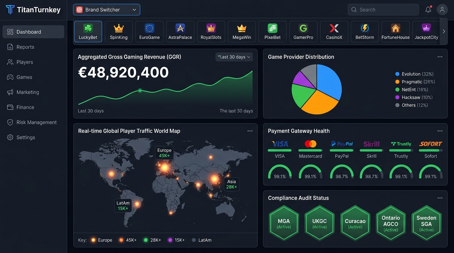454x253 pixels.
Task: Click the VISA 99.1% uptime gauge
Action: click(280, 172)
